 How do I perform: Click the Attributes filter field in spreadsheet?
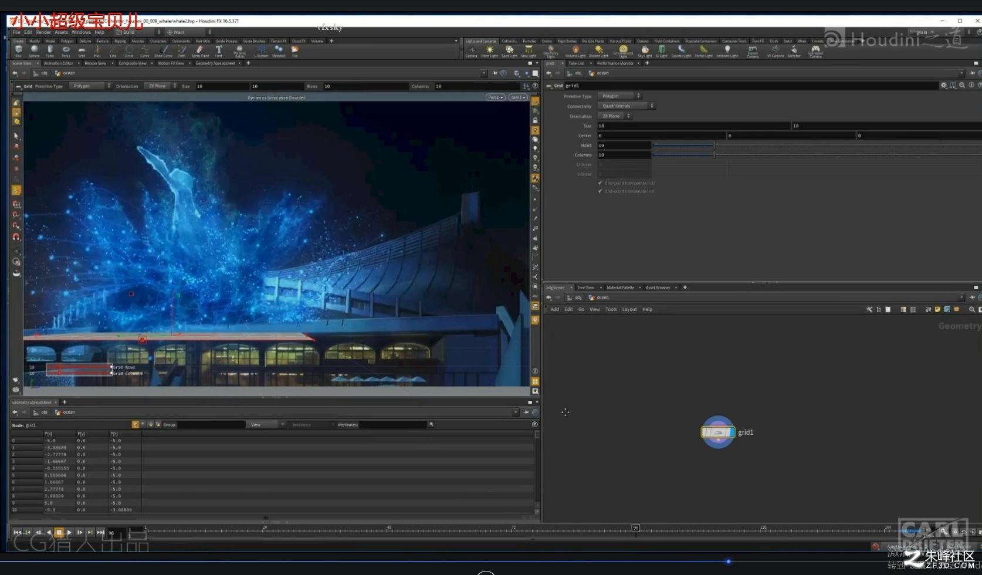393,424
